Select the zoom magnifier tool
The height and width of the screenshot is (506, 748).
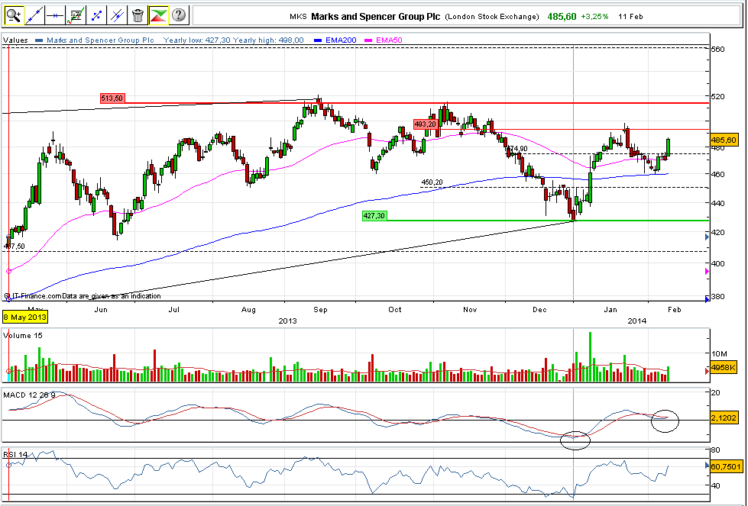[13, 16]
